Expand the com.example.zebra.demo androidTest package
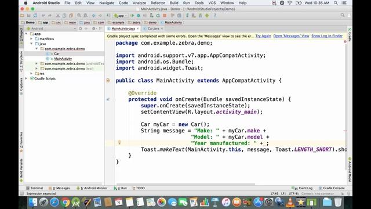 tap(37, 63)
